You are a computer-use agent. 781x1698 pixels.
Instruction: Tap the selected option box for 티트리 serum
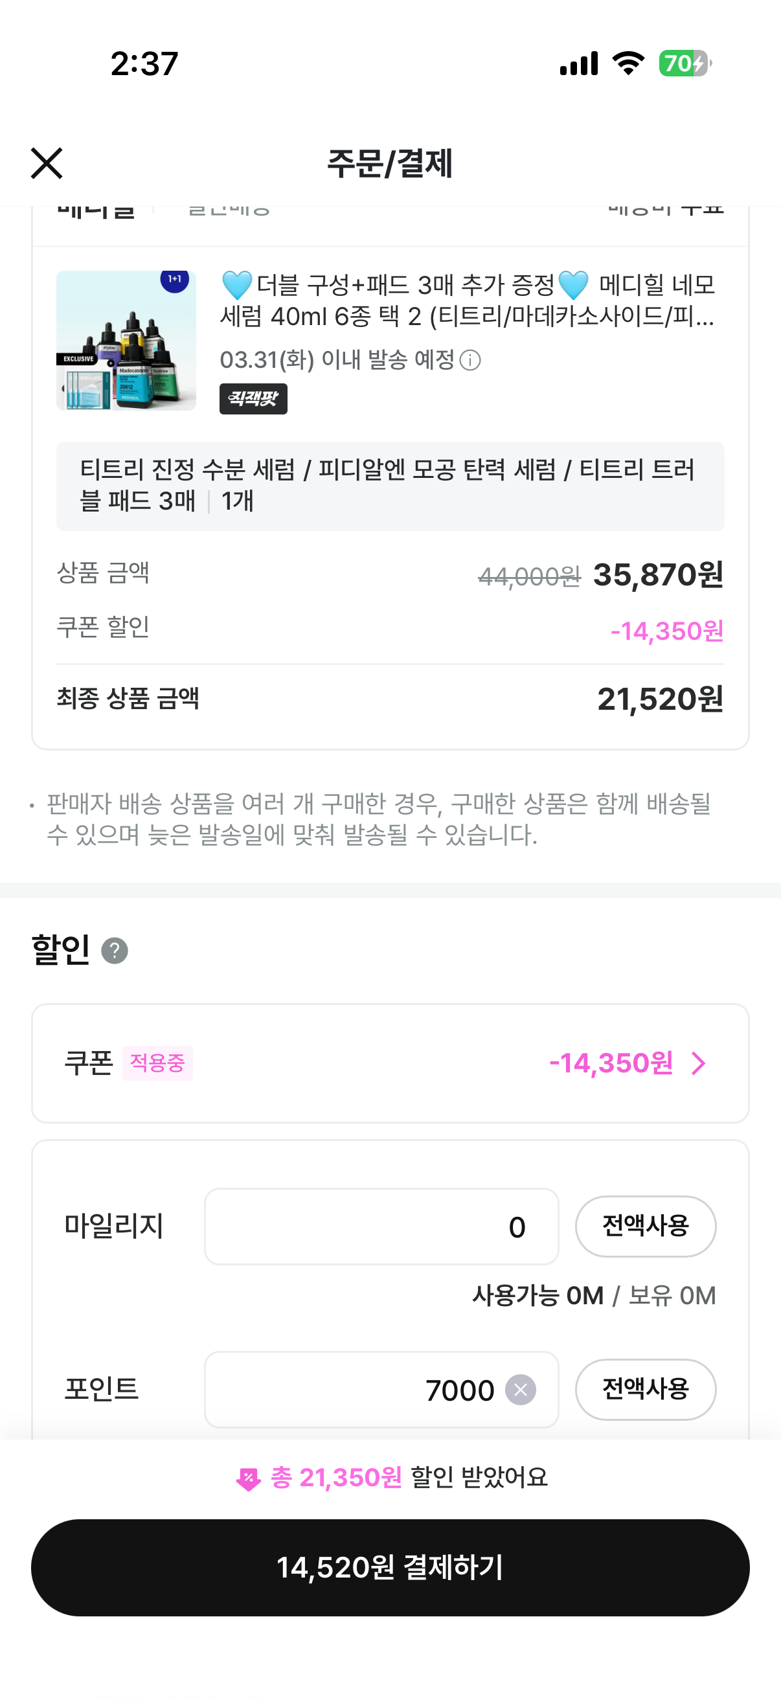coord(390,486)
